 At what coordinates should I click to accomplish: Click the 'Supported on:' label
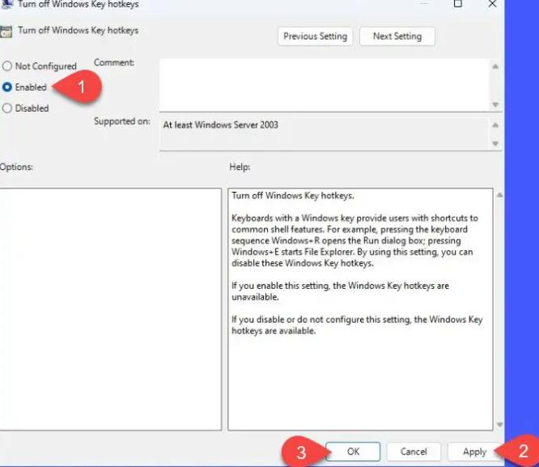pyautogui.click(x=122, y=121)
